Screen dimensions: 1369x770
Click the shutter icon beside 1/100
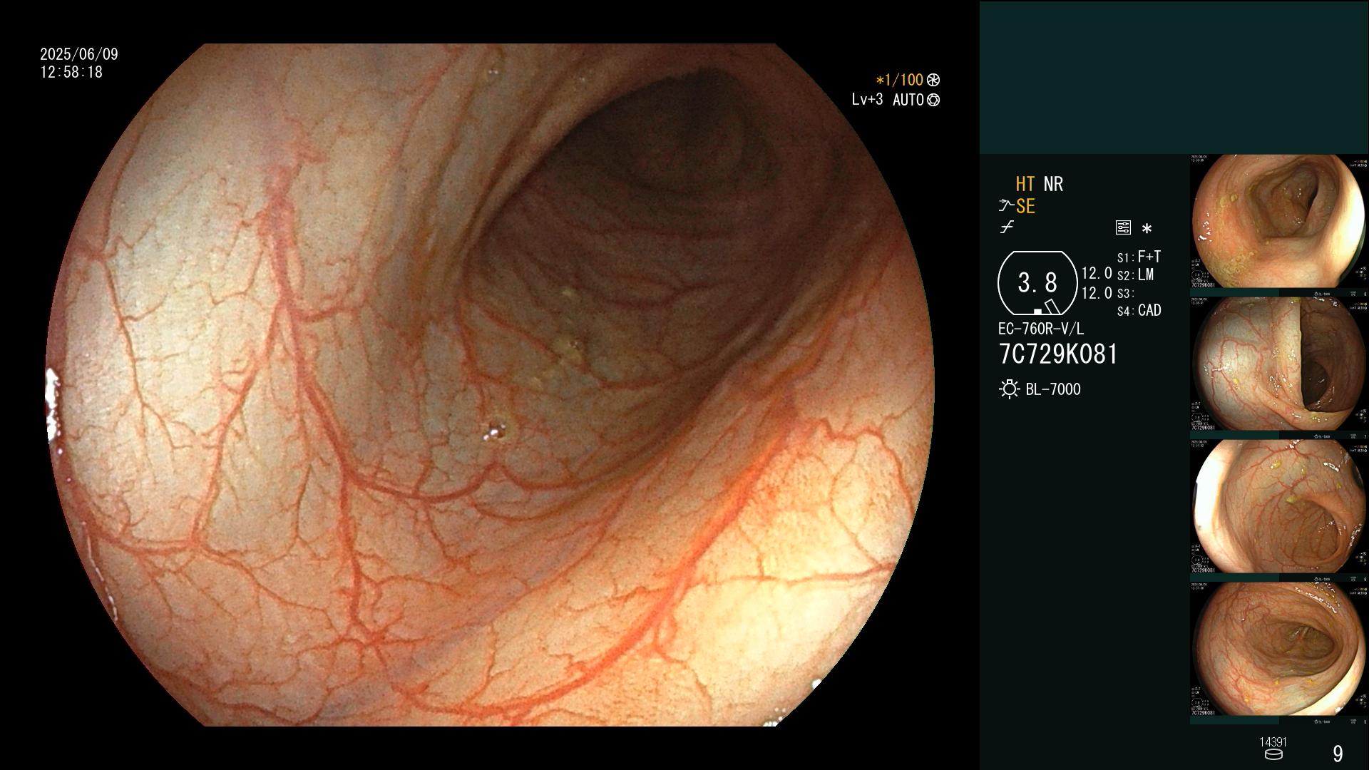(x=933, y=81)
